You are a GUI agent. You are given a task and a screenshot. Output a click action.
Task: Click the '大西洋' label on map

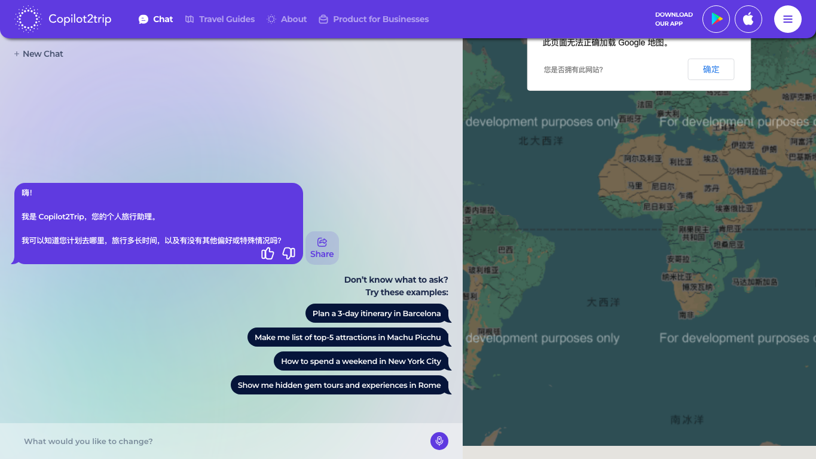[603, 302]
